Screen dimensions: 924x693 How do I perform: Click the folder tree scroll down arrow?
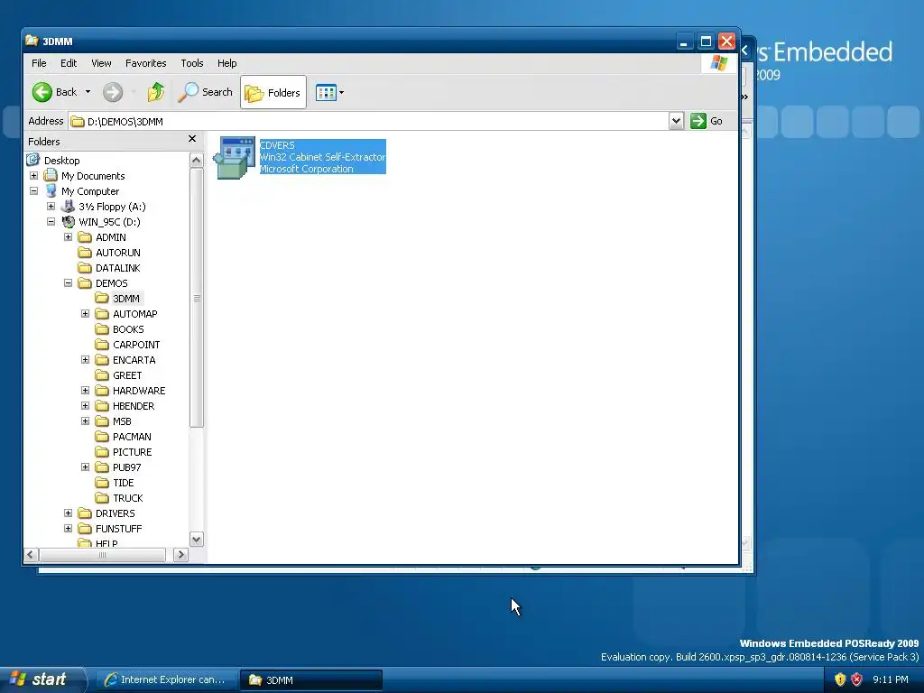(196, 540)
